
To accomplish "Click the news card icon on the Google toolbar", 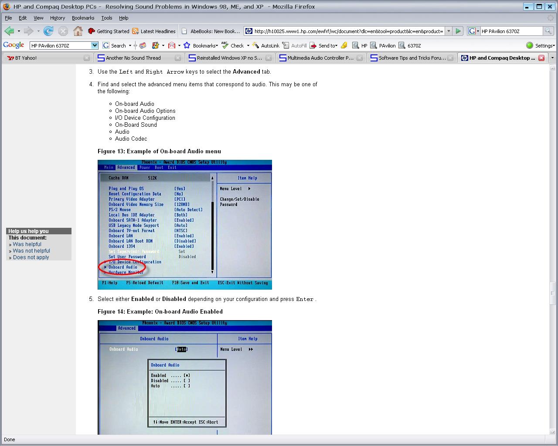I will pos(143,45).
